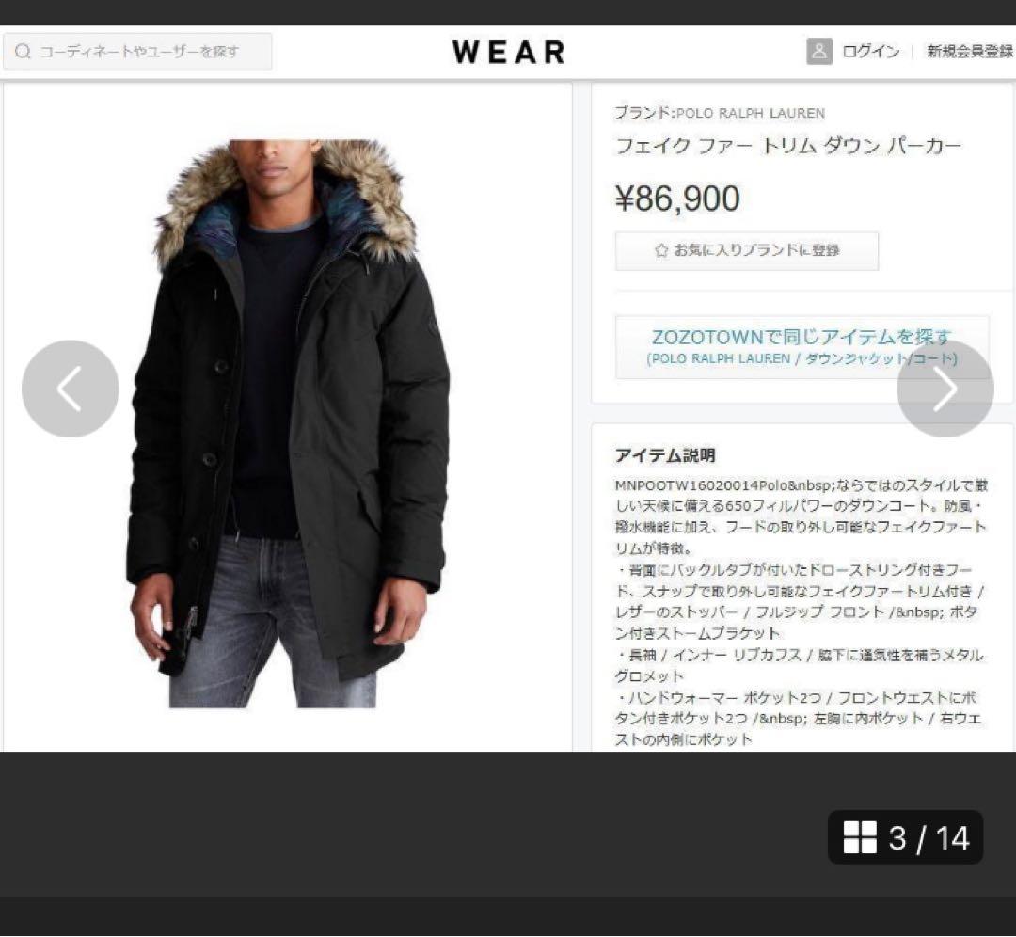1016x937 pixels.
Task: Click お気に入りブランドに登録 button
Action: [746, 251]
